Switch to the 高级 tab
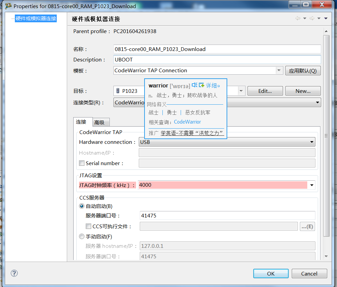 pos(101,123)
